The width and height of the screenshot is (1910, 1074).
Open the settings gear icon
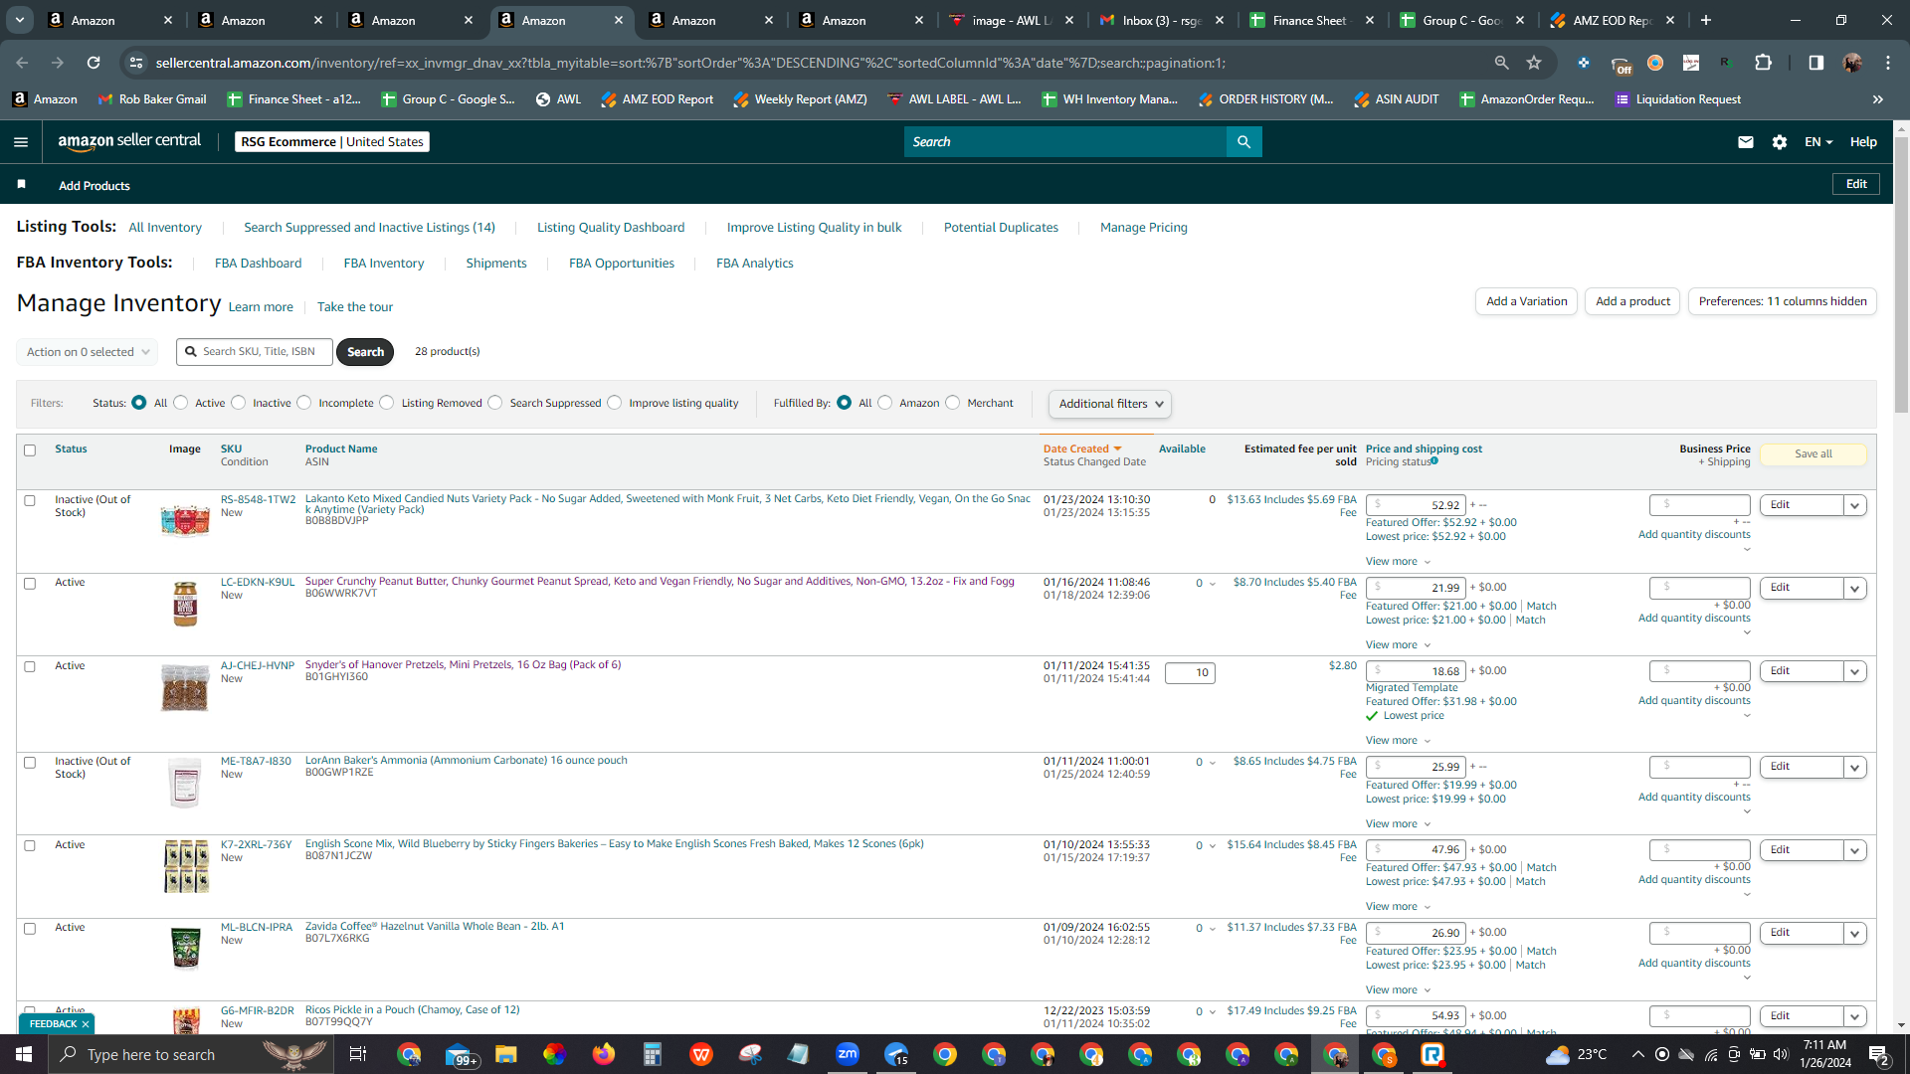click(x=1780, y=142)
